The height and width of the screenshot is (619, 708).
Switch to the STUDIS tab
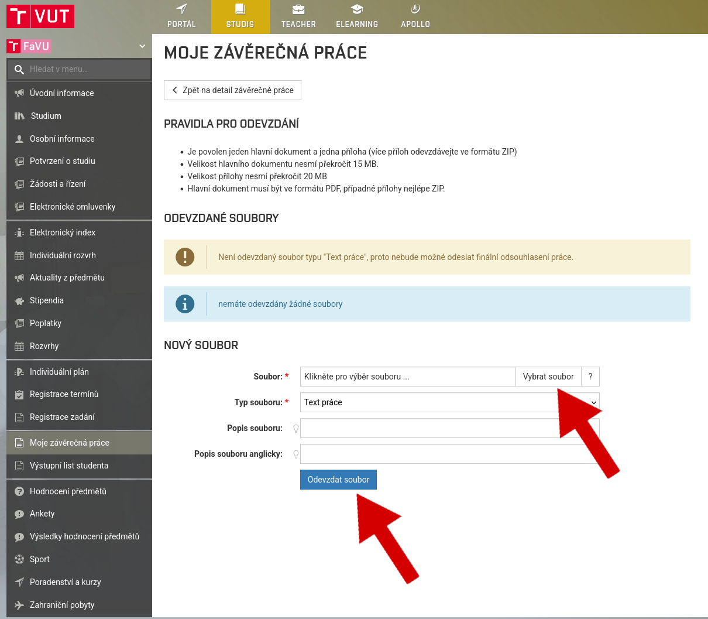240,17
